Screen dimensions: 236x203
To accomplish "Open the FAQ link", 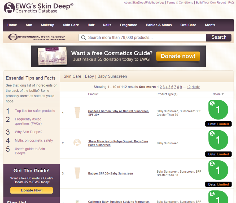I will pos(231,3).
